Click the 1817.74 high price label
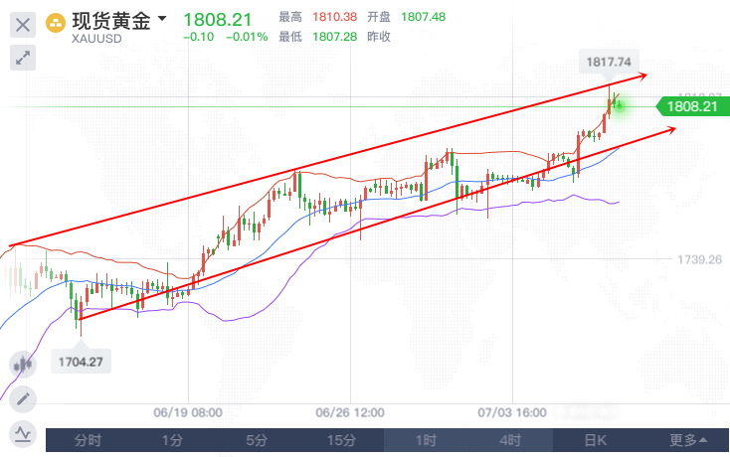 click(607, 62)
